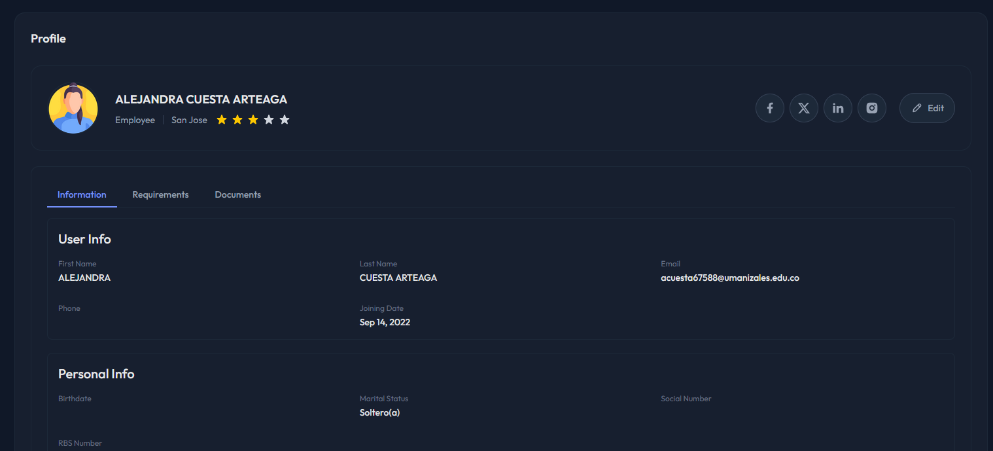Click the Edit button with pencil icon
Viewport: 993px width, 451px height.
coord(927,108)
